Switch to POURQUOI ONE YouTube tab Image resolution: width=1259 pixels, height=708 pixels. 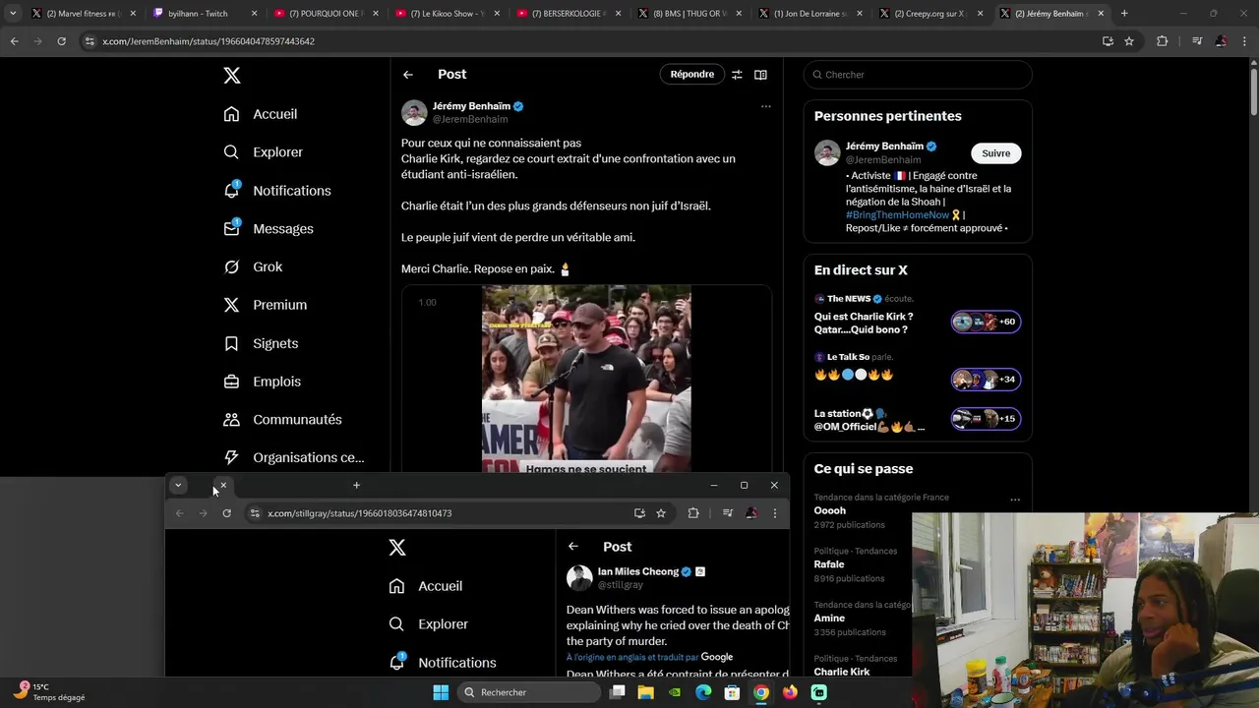325,14
